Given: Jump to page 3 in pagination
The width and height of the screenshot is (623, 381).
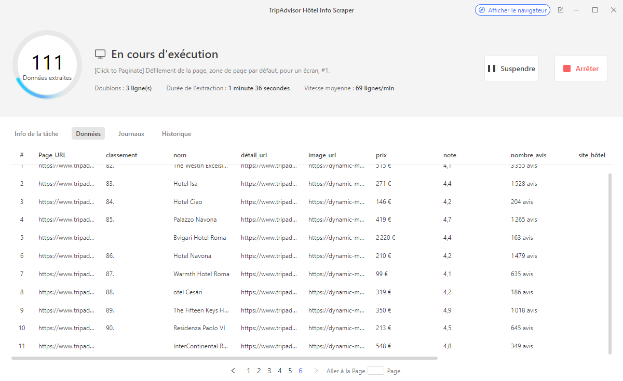Looking at the screenshot, I should (269, 371).
